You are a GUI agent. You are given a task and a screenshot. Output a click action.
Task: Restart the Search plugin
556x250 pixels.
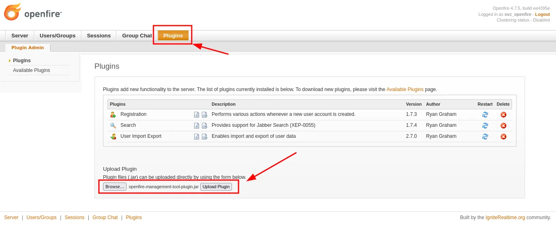485,126
